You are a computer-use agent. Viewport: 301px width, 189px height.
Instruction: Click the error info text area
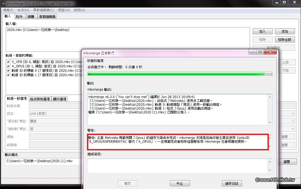click(178, 166)
